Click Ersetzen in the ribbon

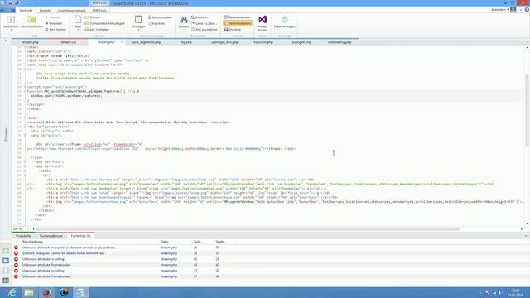(200, 17)
